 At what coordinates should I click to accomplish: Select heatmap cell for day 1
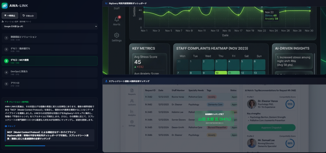coord(195,64)
